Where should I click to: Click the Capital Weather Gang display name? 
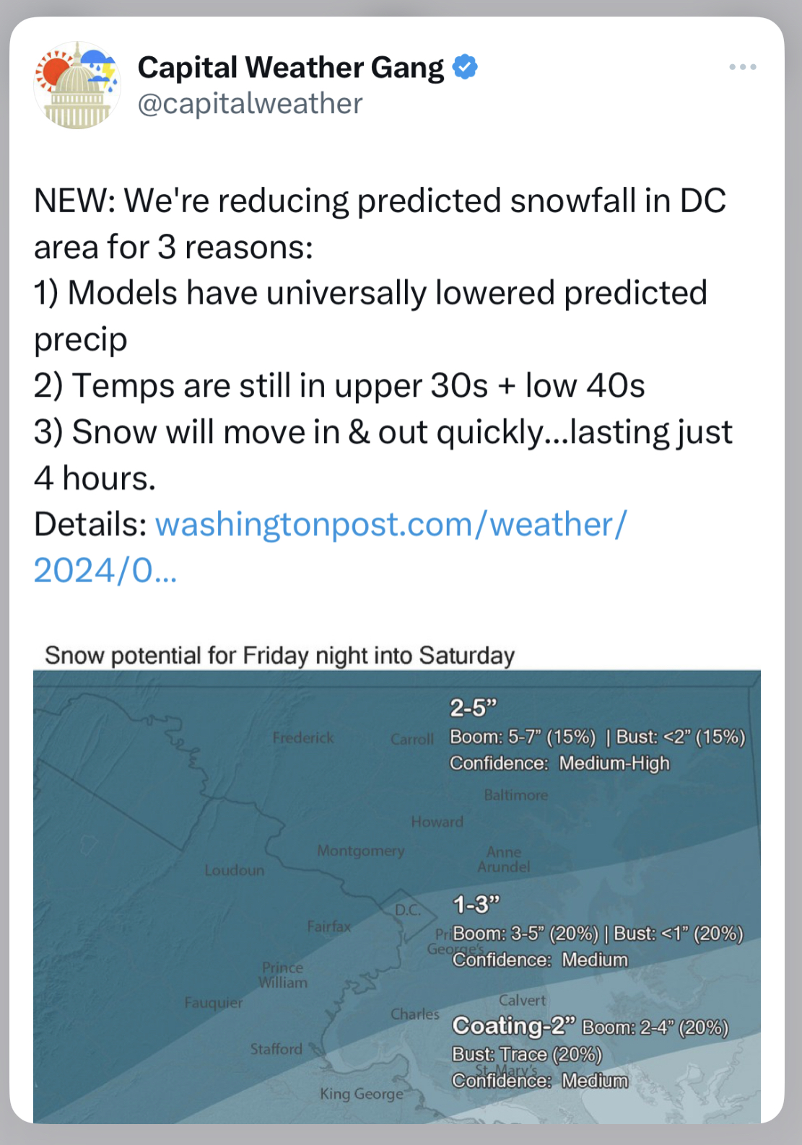(291, 67)
